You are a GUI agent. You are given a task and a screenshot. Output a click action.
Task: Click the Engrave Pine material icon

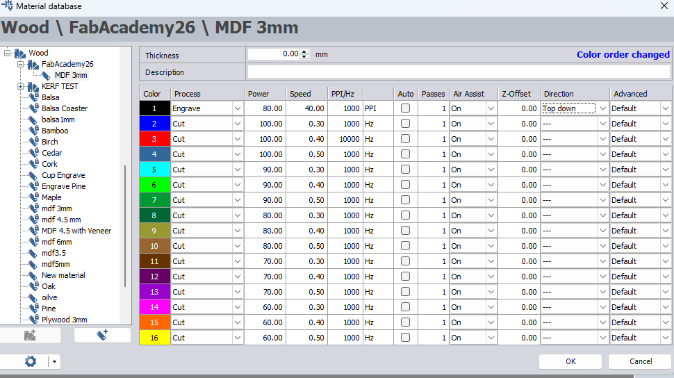coord(33,186)
